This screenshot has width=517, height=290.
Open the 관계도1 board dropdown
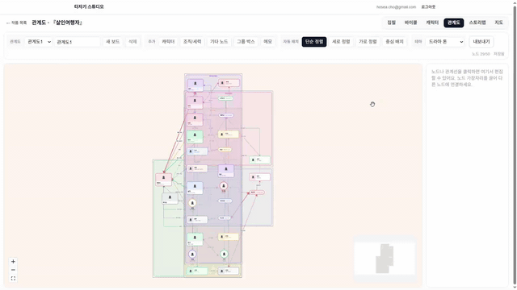point(38,42)
